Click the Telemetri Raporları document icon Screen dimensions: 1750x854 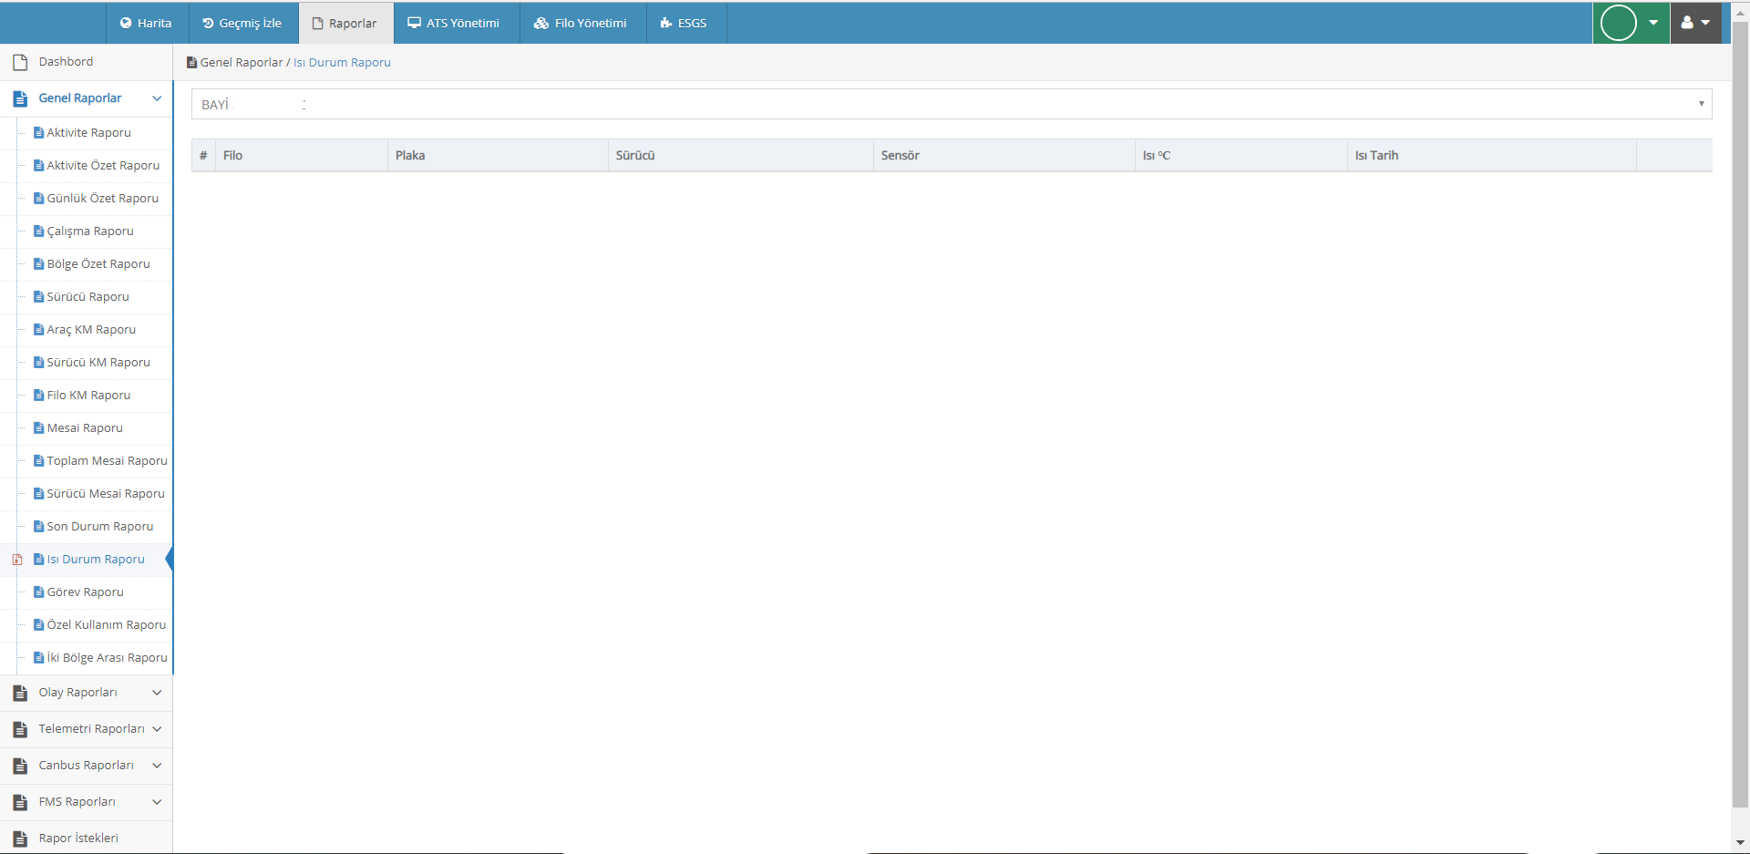coord(20,729)
